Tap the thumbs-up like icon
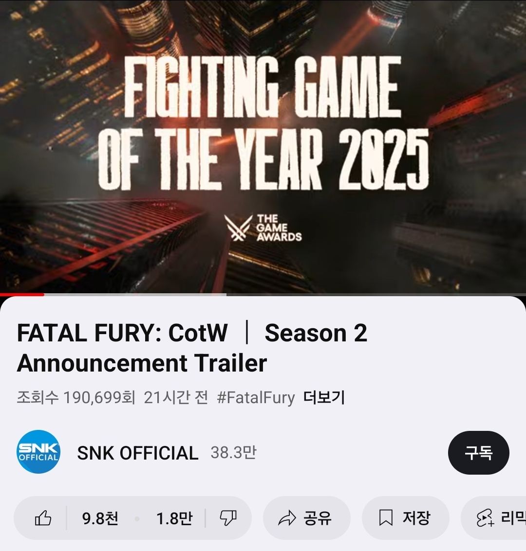This screenshot has width=526, height=551. [x=43, y=518]
